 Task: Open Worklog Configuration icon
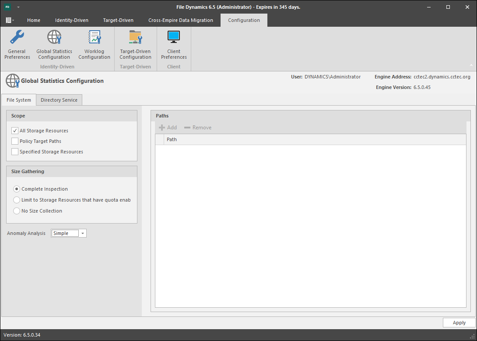coord(94,38)
